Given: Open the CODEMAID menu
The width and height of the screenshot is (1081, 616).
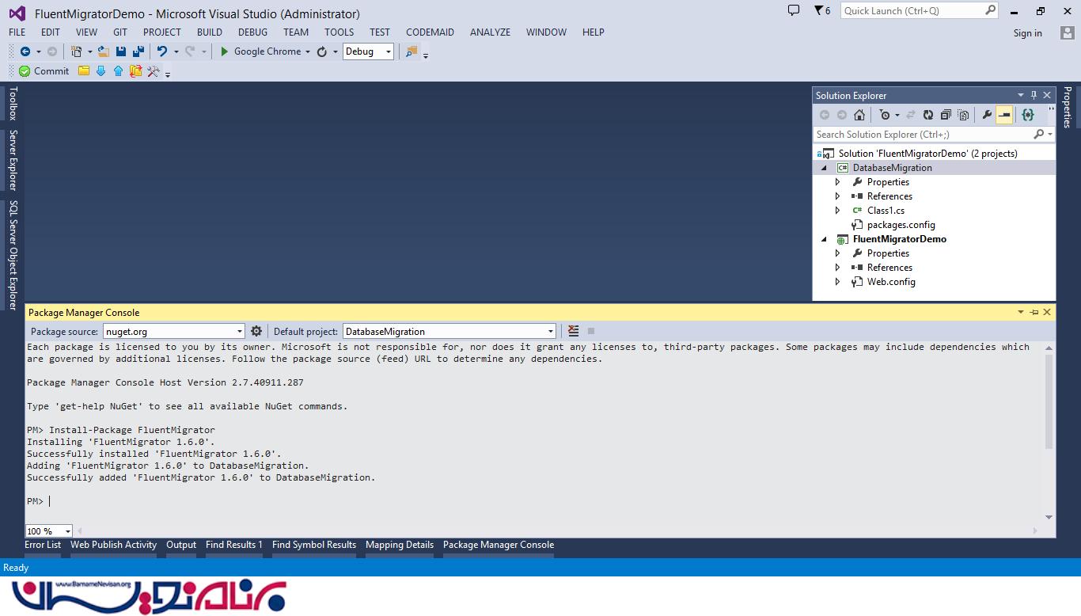Looking at the screenshot, I should 430,32.
